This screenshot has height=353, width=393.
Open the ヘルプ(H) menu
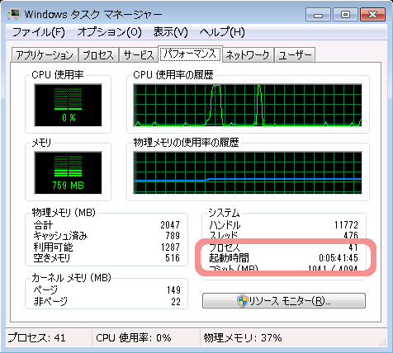click(222, 32)
